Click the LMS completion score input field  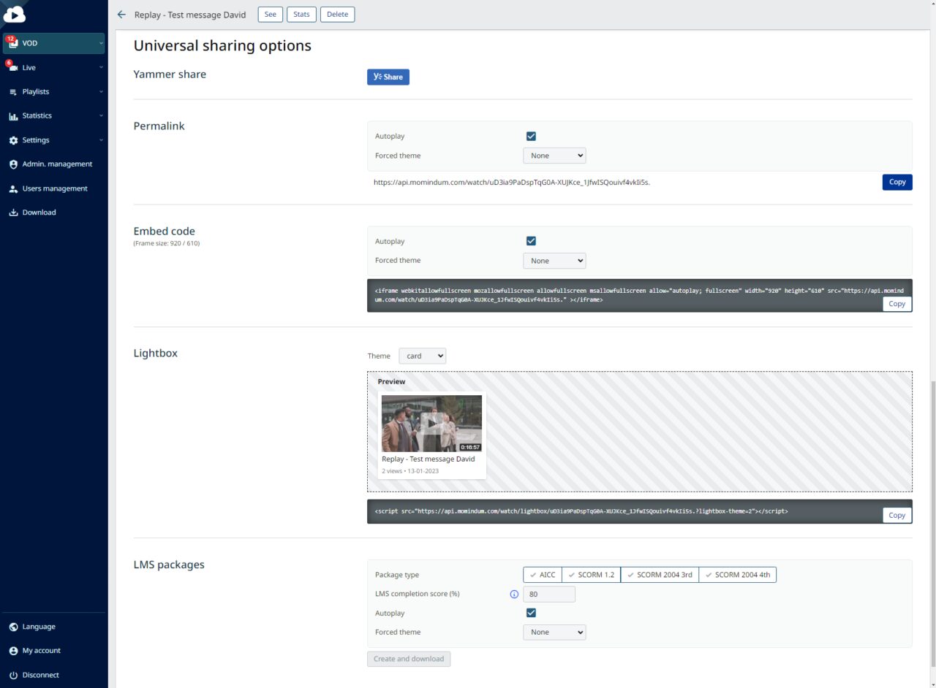(x=548, y=595)
